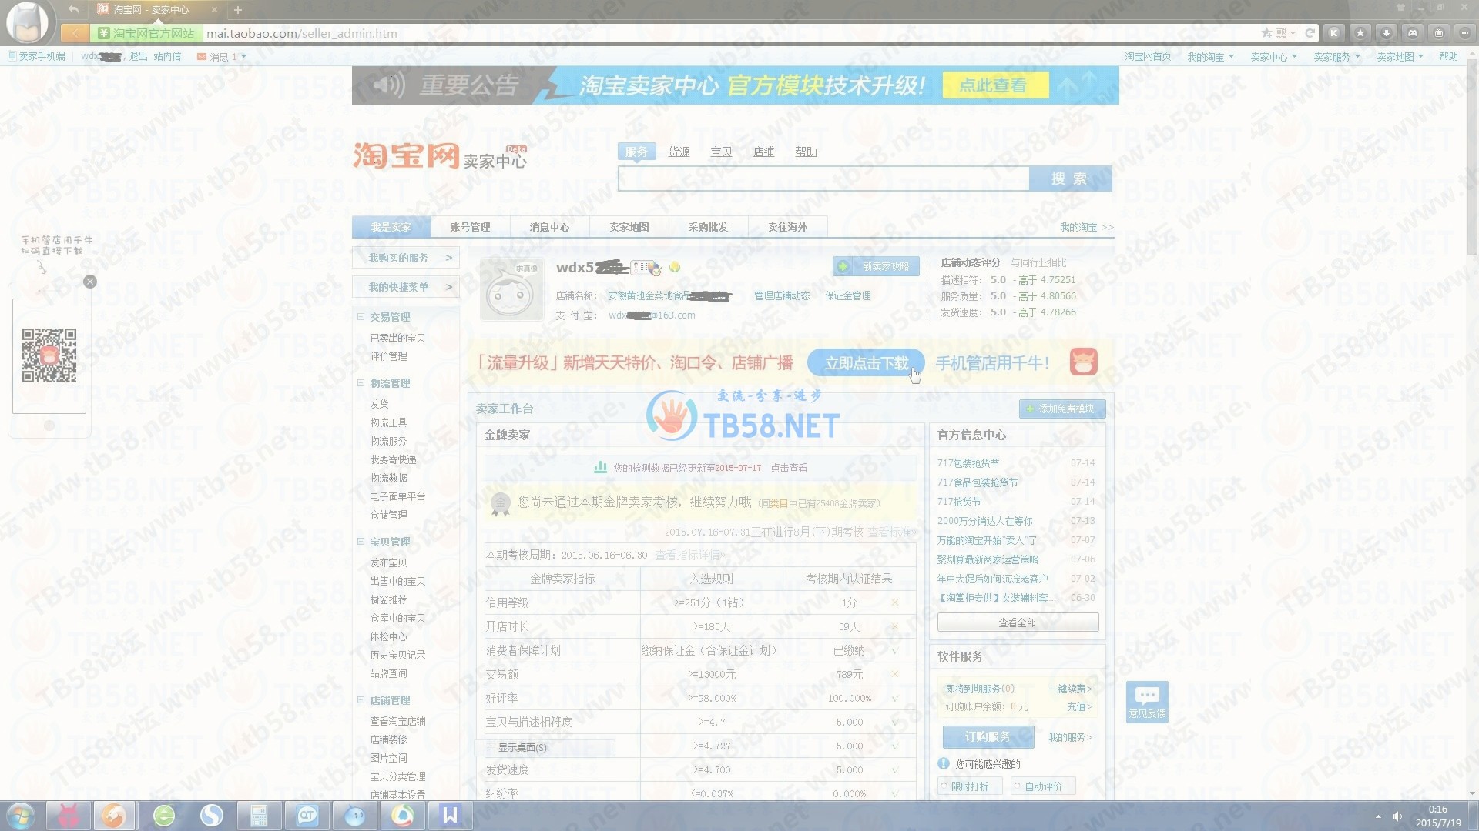Click the Qianniu red mascot icon

1083,362
